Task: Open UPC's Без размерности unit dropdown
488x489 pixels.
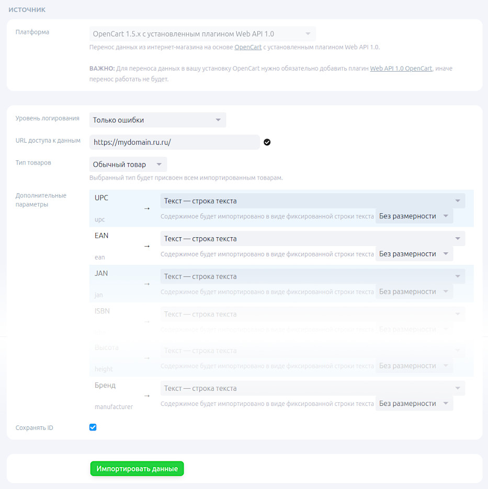Action: click(414, 216)
